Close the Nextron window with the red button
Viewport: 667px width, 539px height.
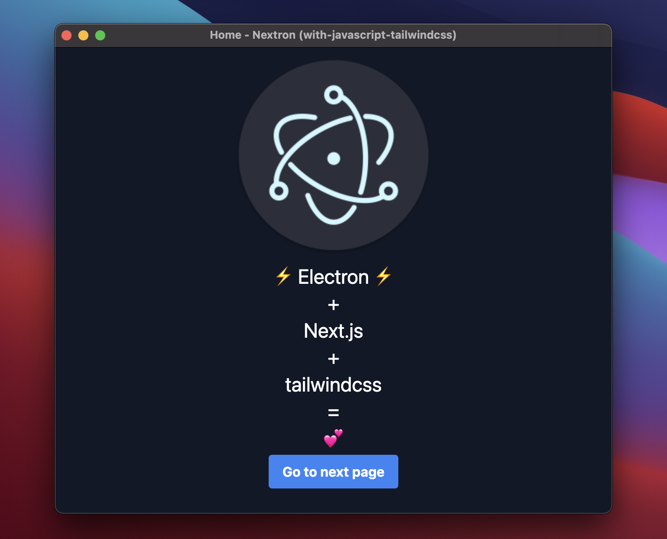67,35
